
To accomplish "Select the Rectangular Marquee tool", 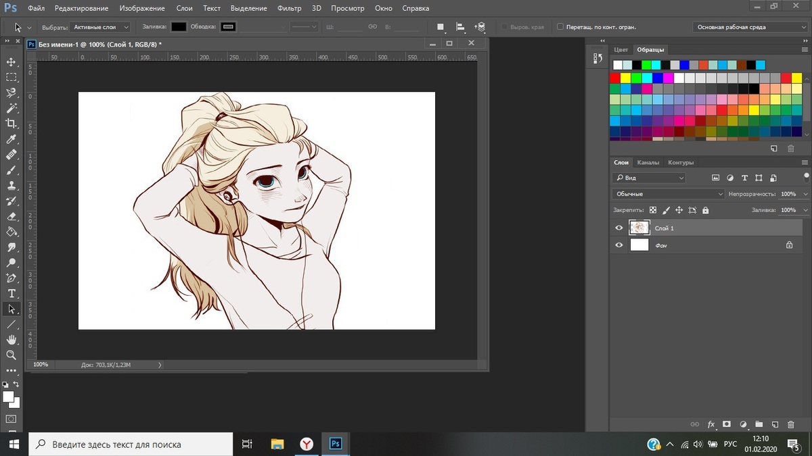I will (x=12, y=78).
